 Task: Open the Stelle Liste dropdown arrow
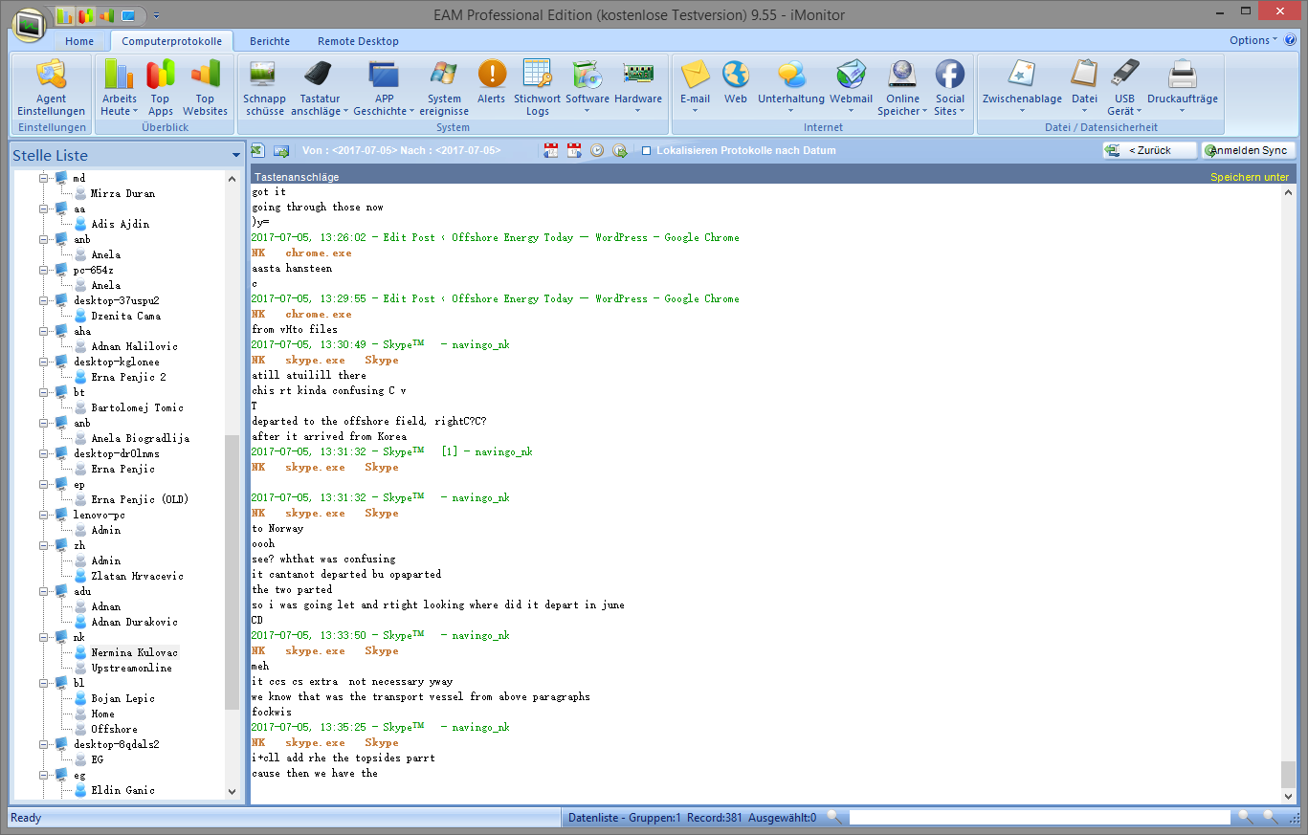(235, 156)
